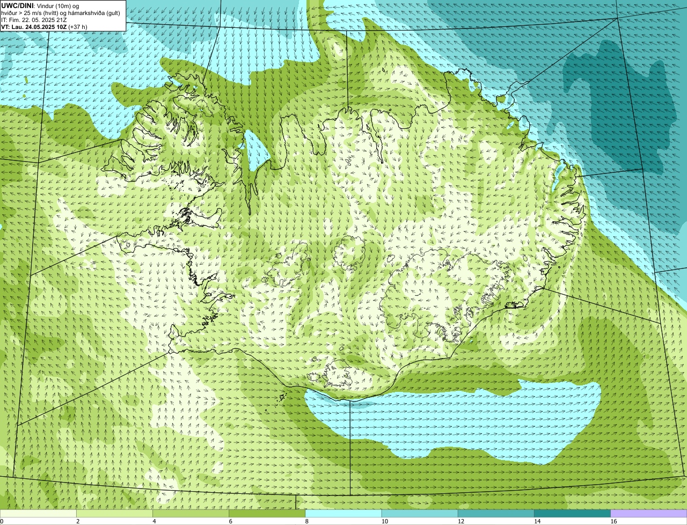Click the legend scale label "2"
Image resolution: width=687 pixels, height=525 pixels.
[x=78, y=521]
